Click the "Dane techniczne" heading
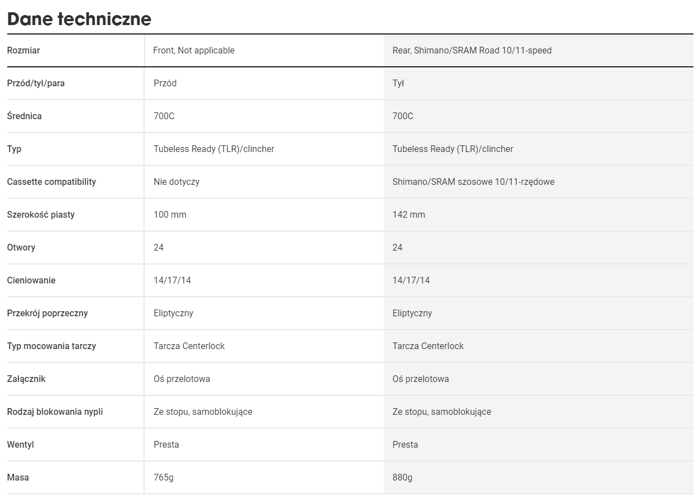This screenshot has height=500, width=699. tap(79, 19)
